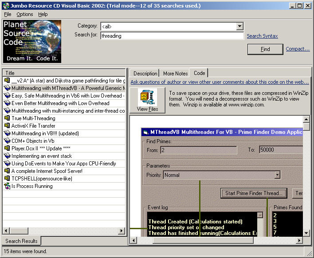This screenshot has width=314, height=258.
Task: Select 'True Multi-Threading' result title
Action: point(33,118)
